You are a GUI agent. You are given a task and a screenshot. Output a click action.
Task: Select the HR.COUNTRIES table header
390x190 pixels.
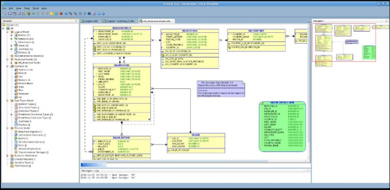257,31
